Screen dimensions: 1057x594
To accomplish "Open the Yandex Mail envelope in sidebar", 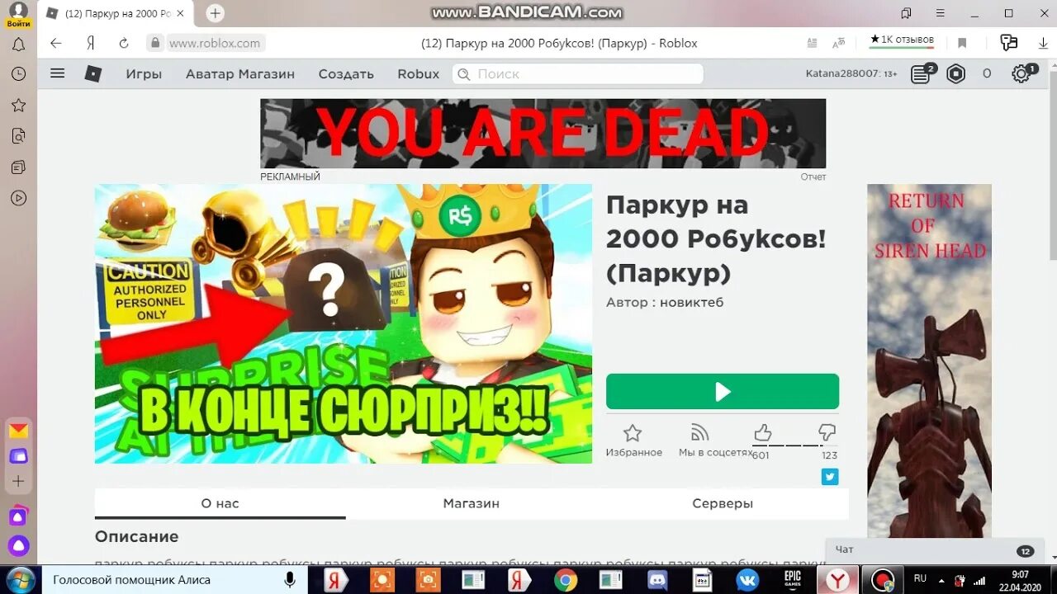I will (18, 431).
